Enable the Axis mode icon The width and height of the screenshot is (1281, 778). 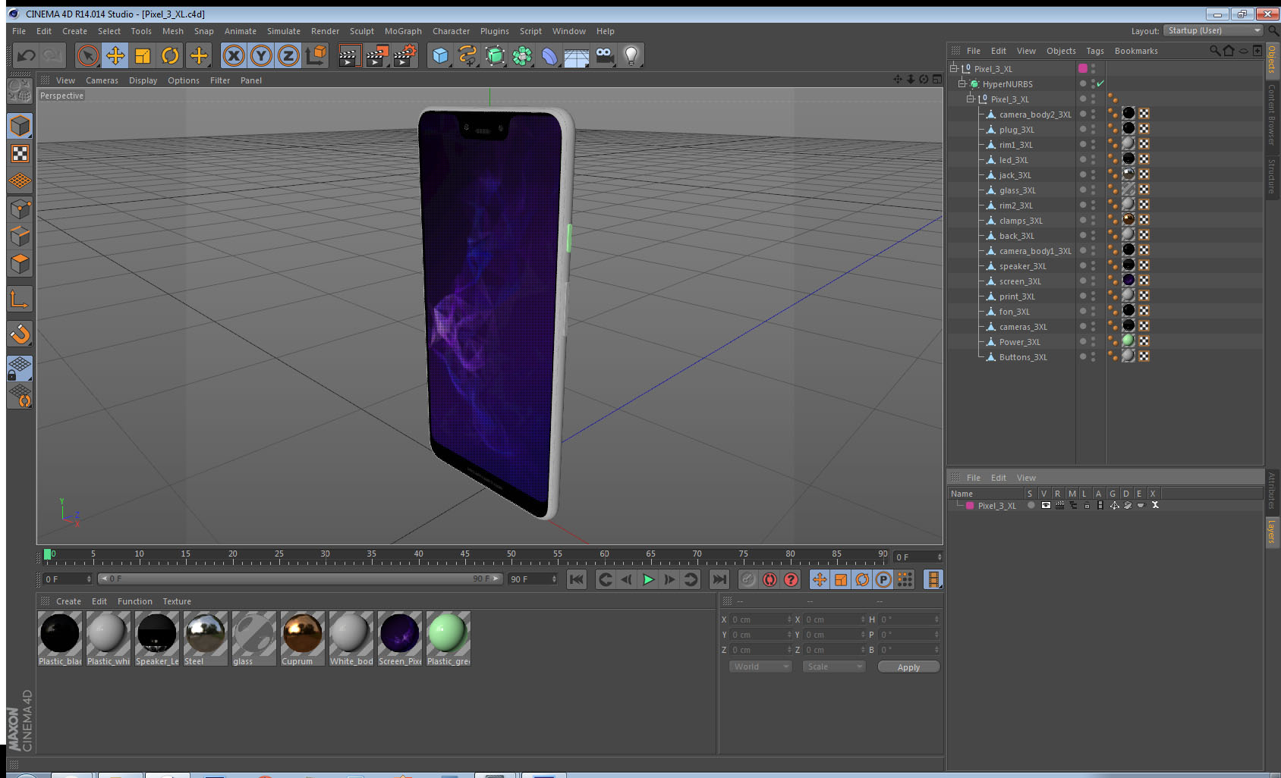20,300
